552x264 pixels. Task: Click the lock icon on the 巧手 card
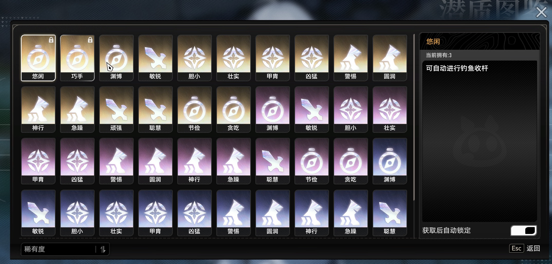point(90,40)
